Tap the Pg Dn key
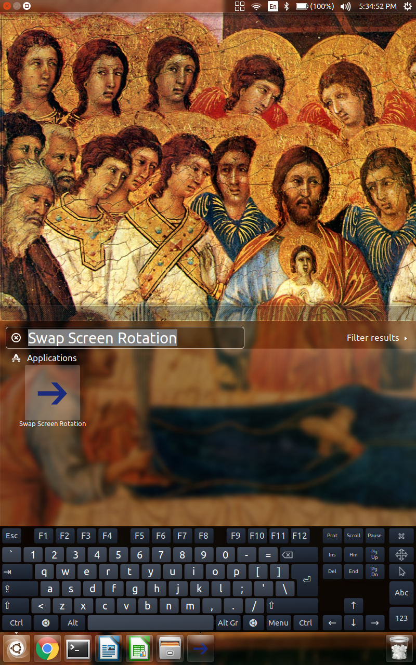 pyautogui.click(x=374, y=571)
